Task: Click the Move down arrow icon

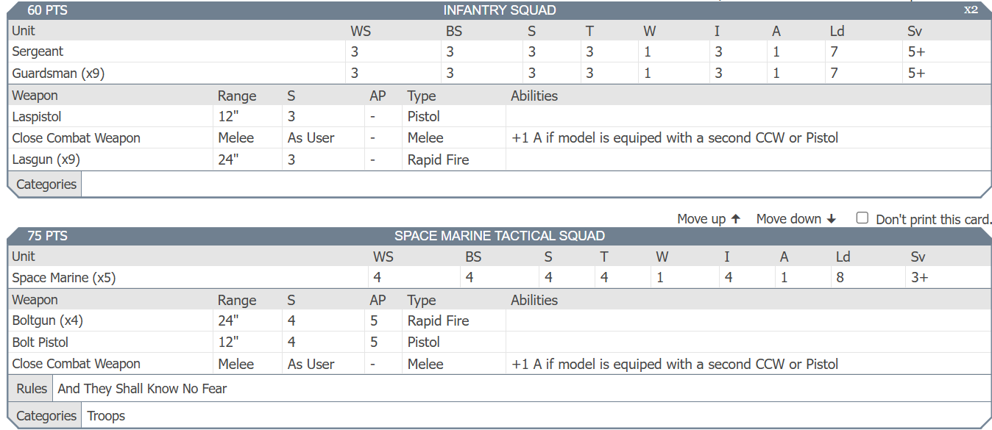Action: 832,219
